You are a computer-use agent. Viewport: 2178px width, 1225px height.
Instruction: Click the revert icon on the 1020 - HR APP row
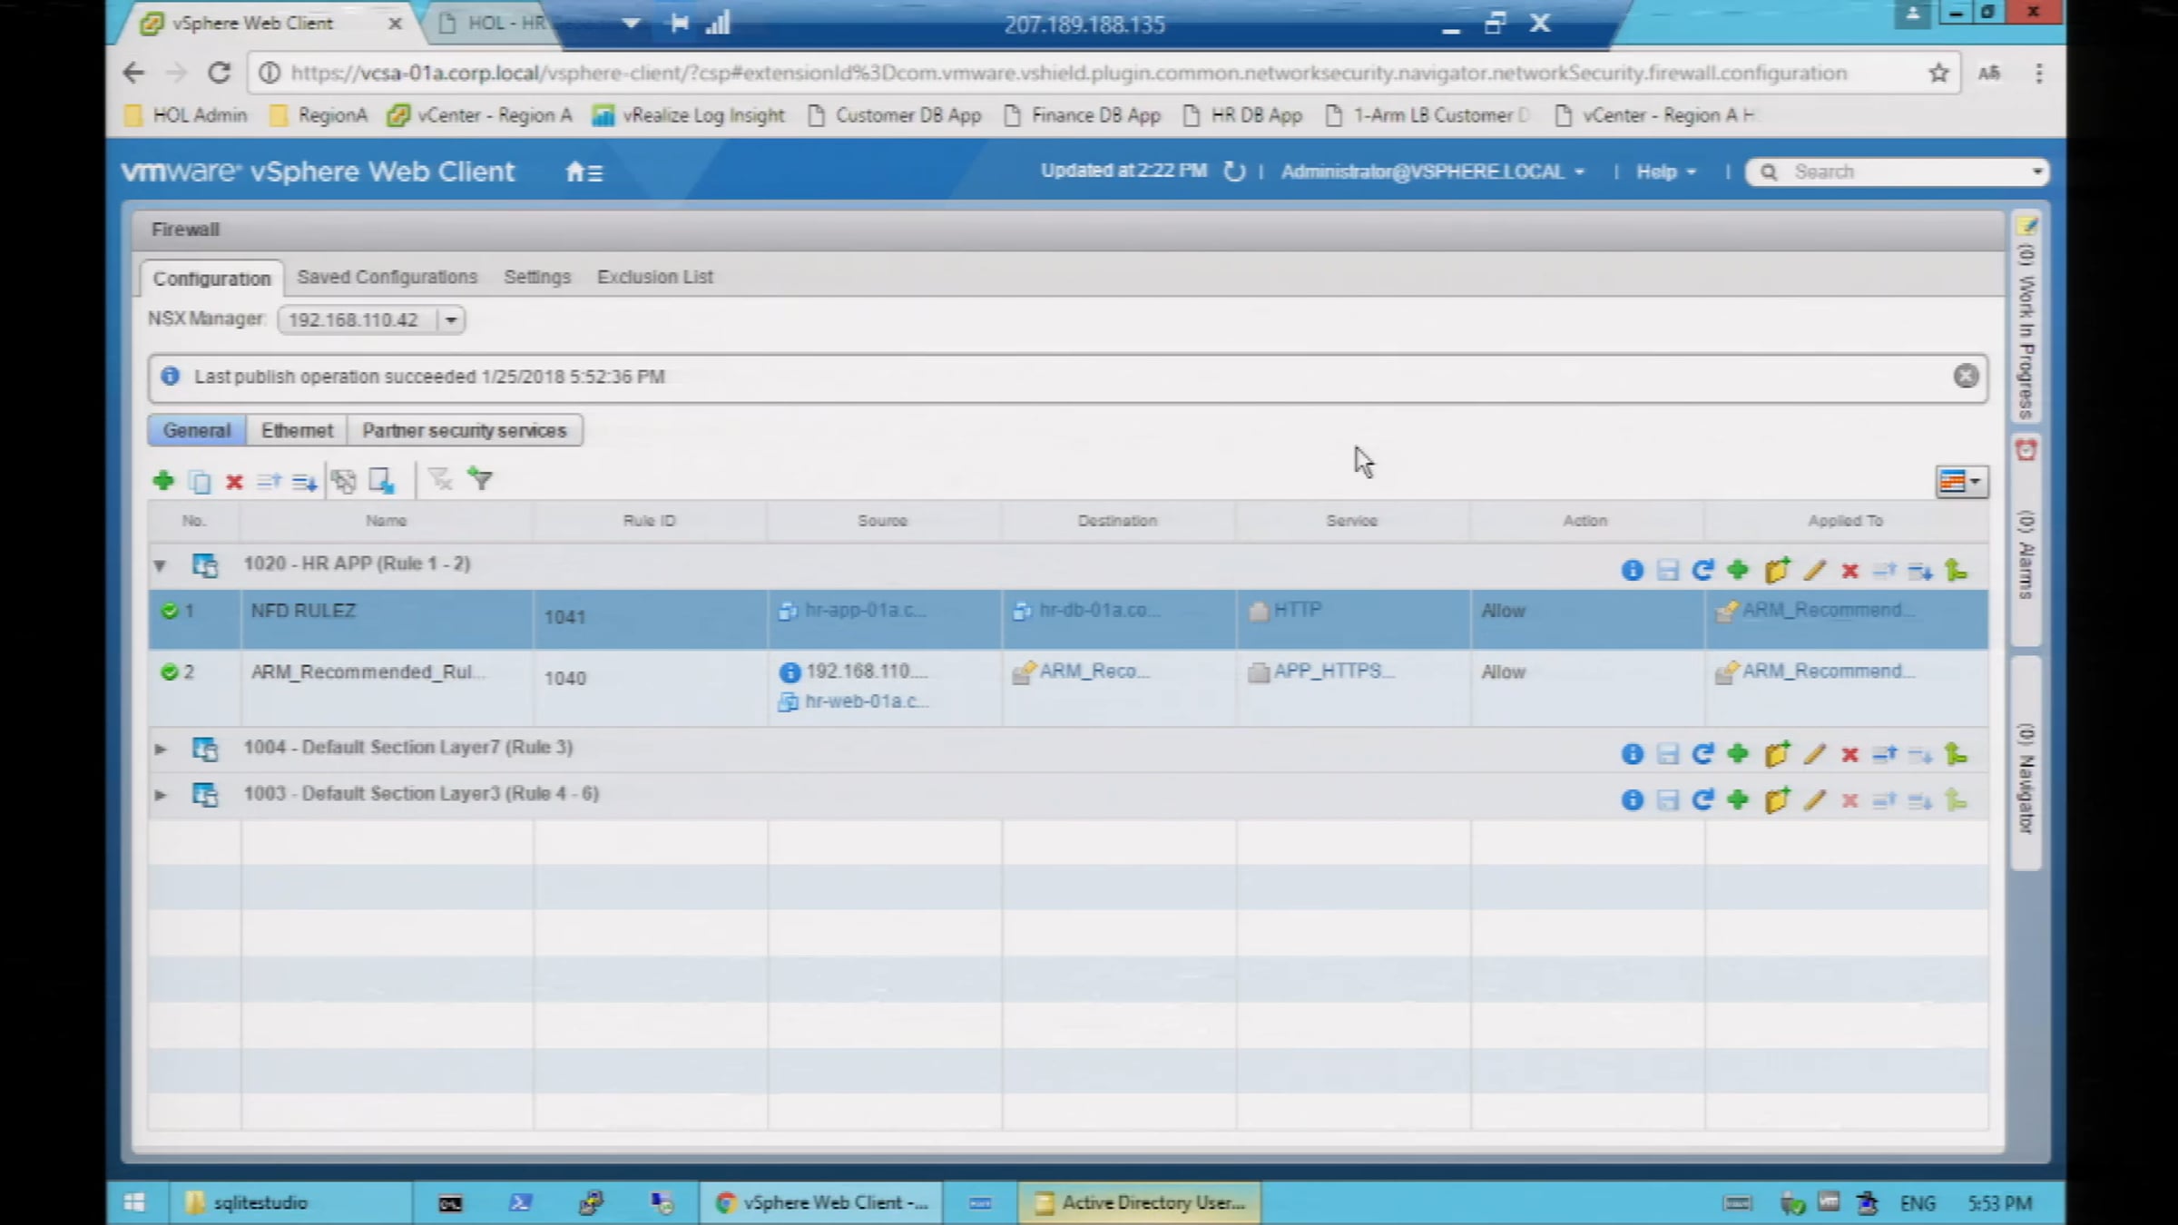coord(1702,570)
